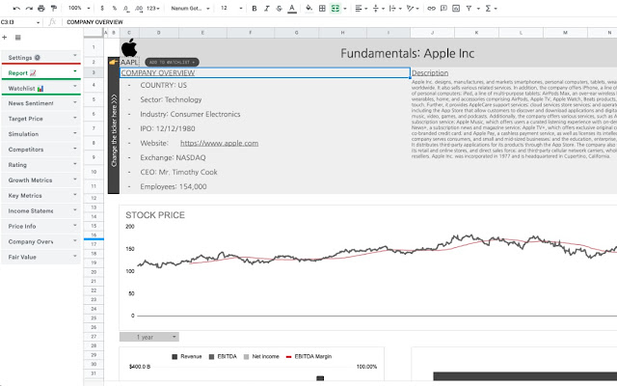This screenshot has width=617, height=386.
Task: Click the STOCK PRICE chart title
Action: (155, 215)
